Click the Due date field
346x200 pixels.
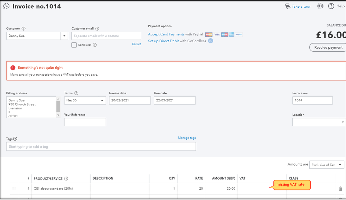tap(175, 100)
